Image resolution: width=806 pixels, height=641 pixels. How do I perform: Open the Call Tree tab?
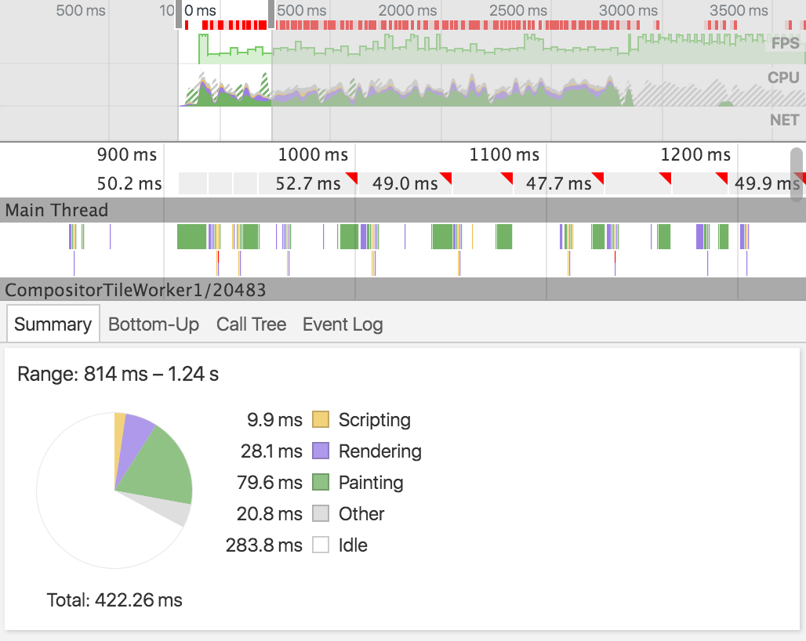[x=251, y=324]
